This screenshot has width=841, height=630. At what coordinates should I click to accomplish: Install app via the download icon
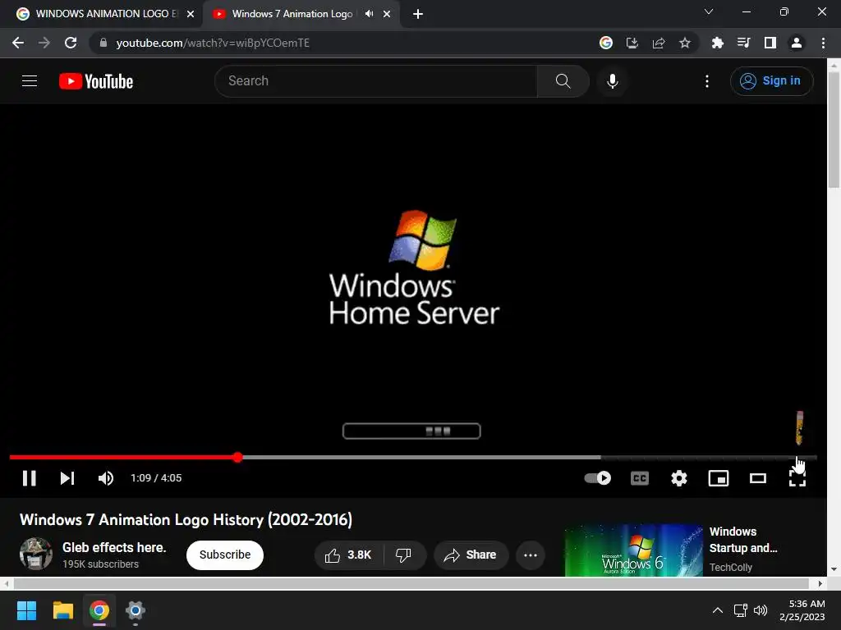pos(632,43)
